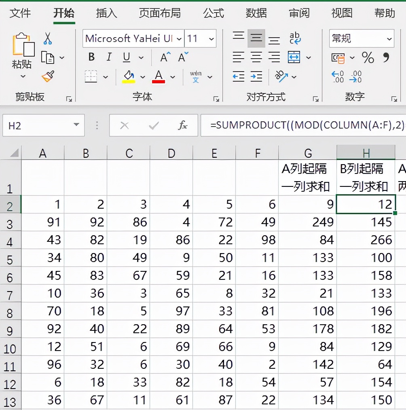Increase indent icon
Image resolution: width=406 pixels, height=410 pixels.
256,76
